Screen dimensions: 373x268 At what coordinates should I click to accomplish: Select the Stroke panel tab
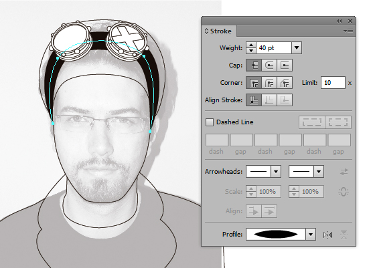pyautogui.click(x=219, y=31)
